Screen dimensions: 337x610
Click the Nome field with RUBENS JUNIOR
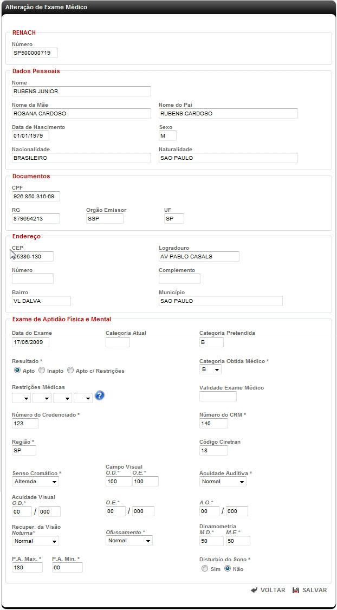(x=81, y=92)
